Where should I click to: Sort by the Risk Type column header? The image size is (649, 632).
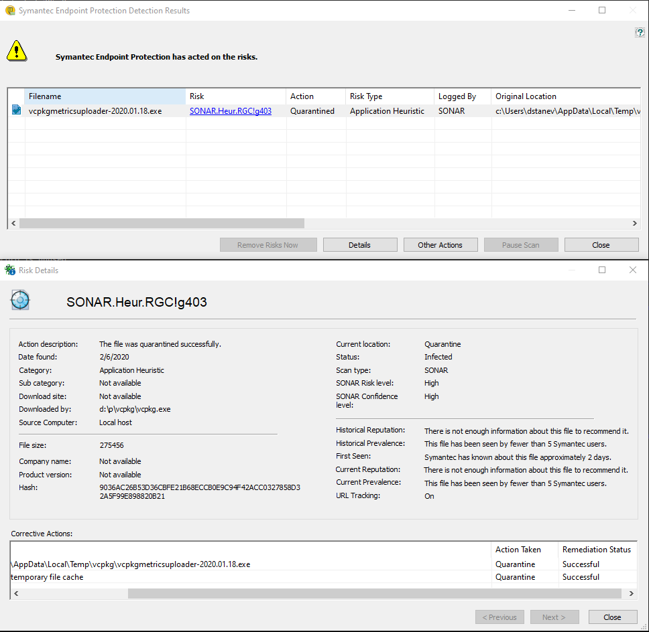point(390,96)
